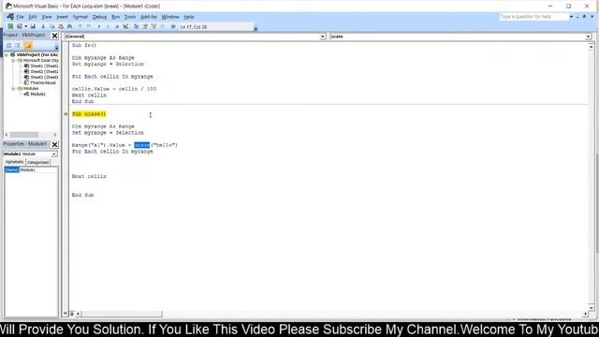Click the Copy toolbar icon
Image resolution: width=599 pixels, height=337 pixels.
52,26
